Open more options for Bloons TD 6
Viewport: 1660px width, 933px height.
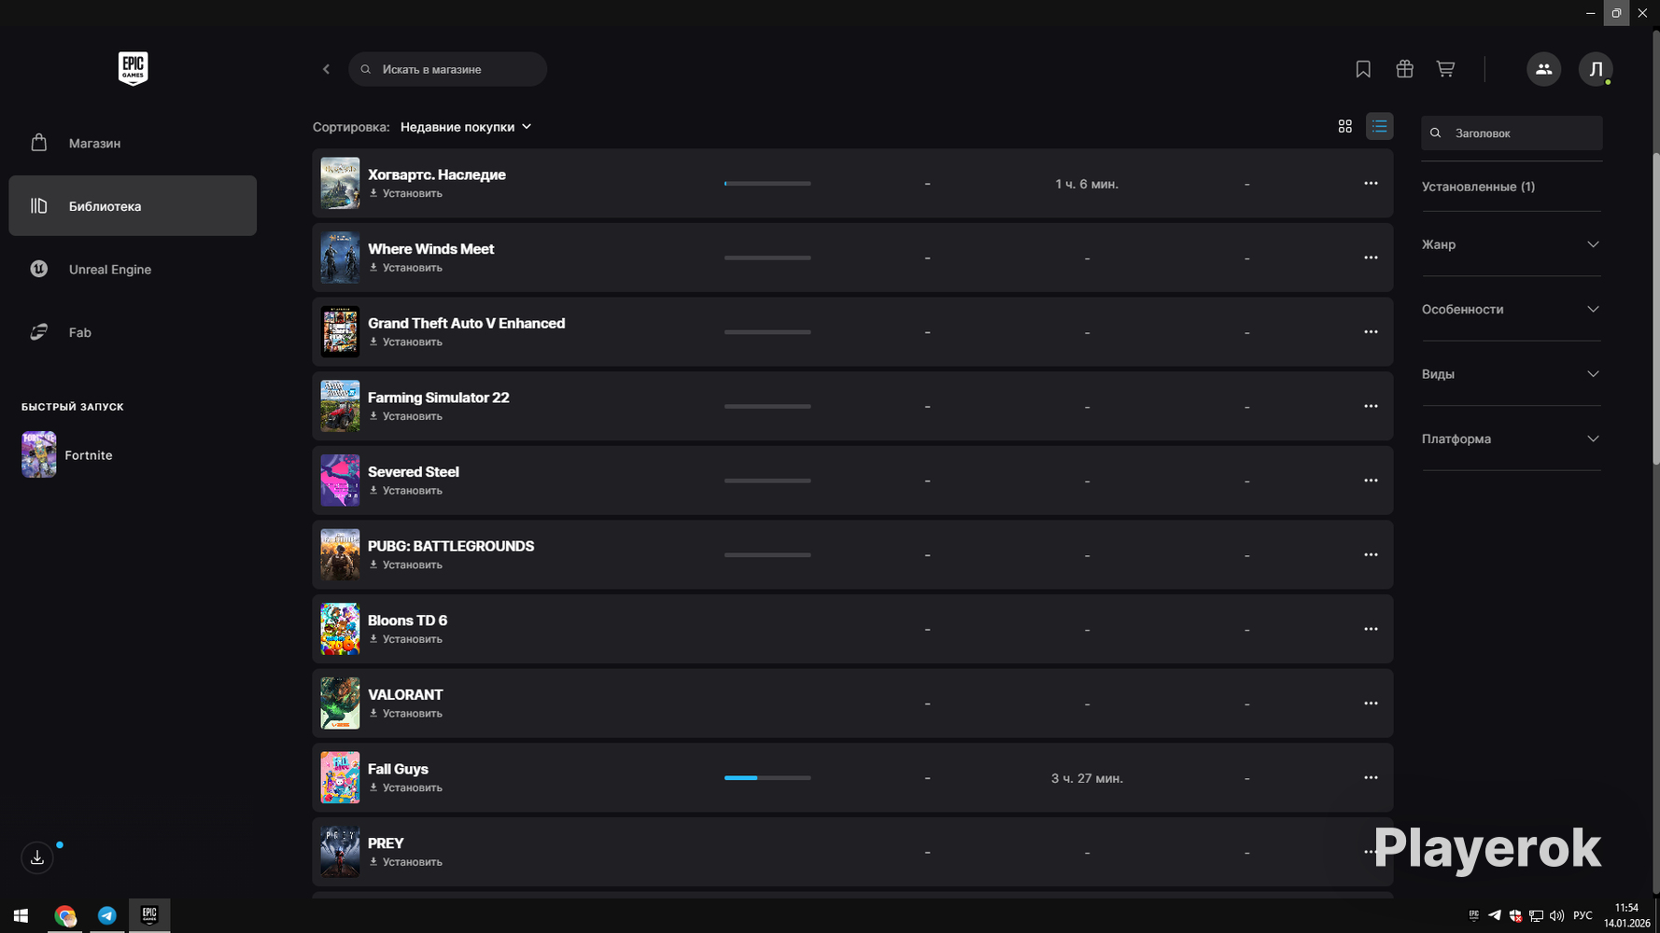point(1371,629)
